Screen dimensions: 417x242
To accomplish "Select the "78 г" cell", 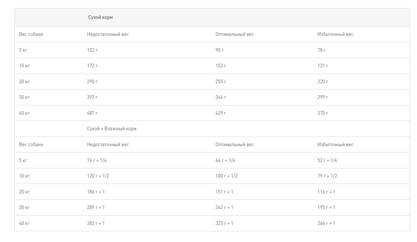I will point(322,50).
